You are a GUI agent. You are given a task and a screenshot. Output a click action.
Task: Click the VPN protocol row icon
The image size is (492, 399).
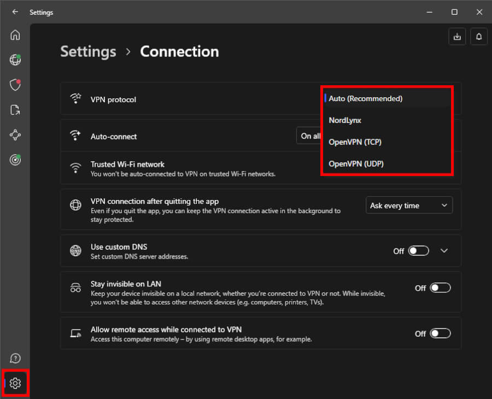click(x=75, y=98)
